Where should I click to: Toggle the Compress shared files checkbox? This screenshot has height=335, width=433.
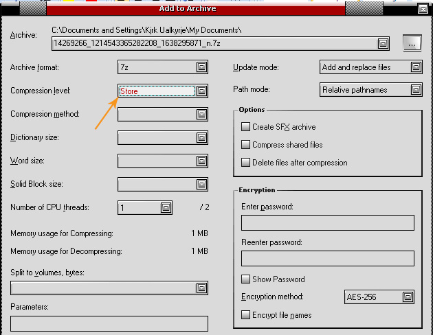[x=245, y=145]
